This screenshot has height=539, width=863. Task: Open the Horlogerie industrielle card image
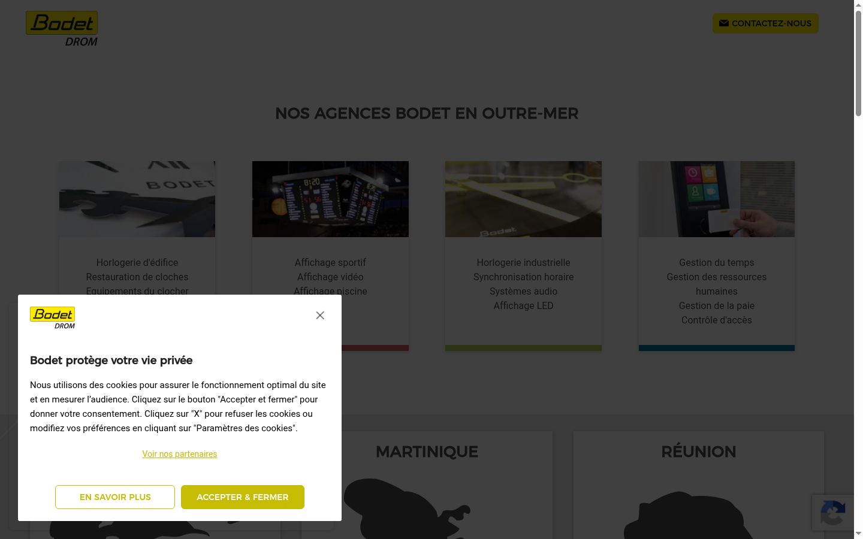523,199
